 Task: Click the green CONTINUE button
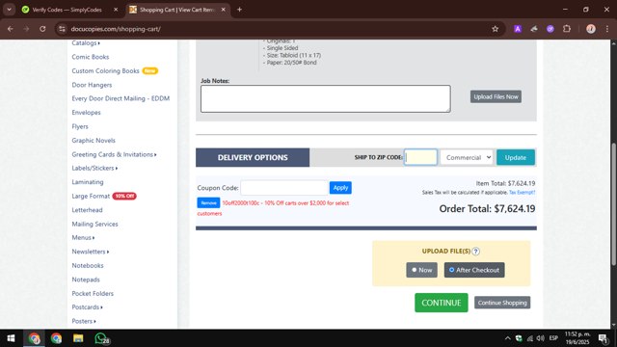coord(442,303)
